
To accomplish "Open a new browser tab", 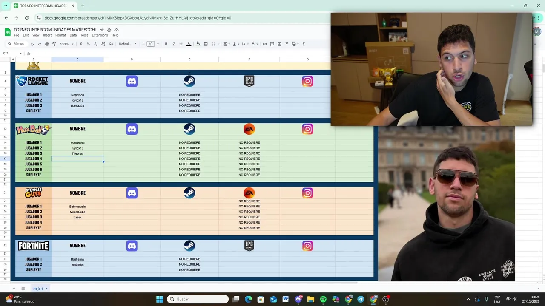I will tap(83, 6).
